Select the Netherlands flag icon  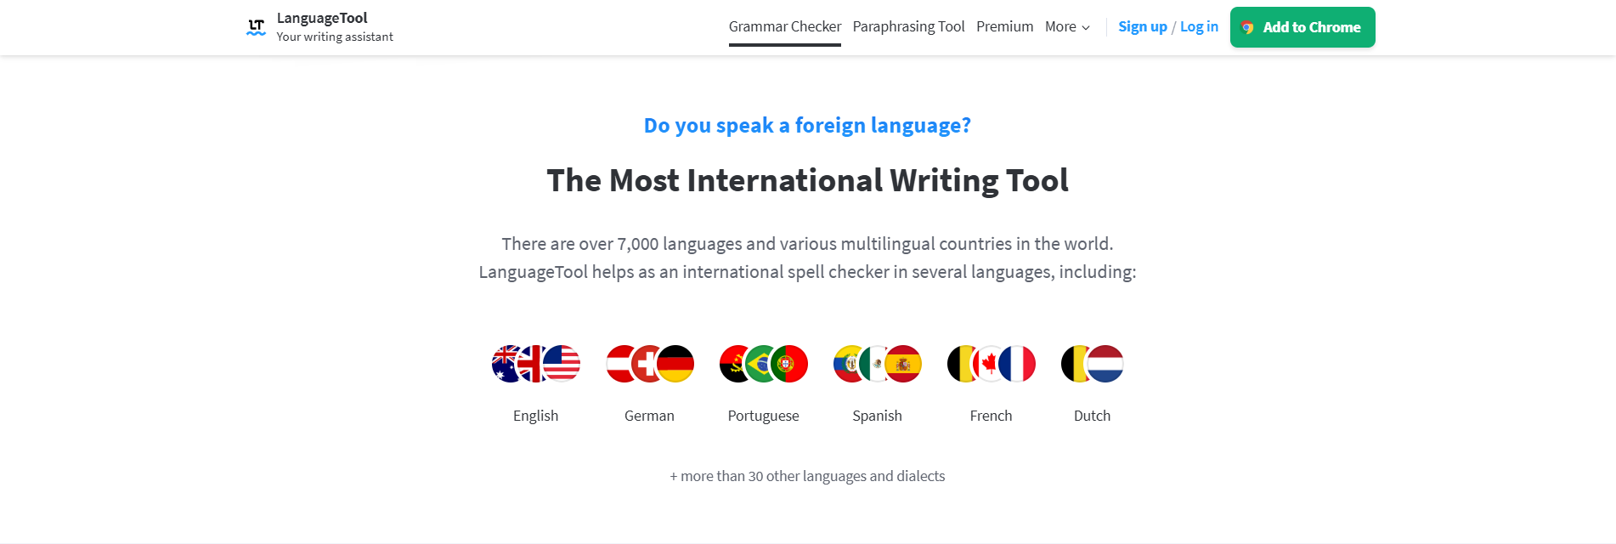pyautogui.click(x=1106, y=364)
